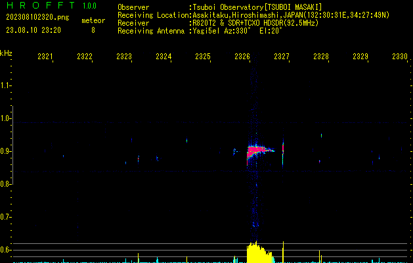Screen dimensions: 413x263
Task: Select the 2326 time marker
Action: pyautogui.click(x=242, y=57)
